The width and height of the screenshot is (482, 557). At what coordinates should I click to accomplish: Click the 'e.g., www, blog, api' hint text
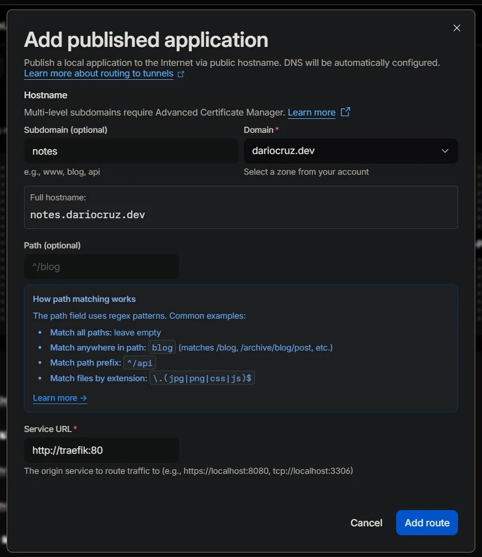pos(62,172)
